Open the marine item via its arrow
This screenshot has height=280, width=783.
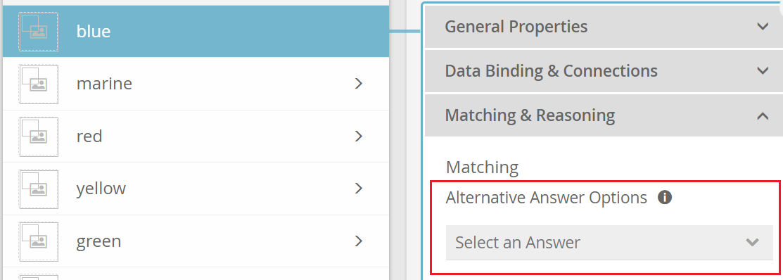pos(358,83)
